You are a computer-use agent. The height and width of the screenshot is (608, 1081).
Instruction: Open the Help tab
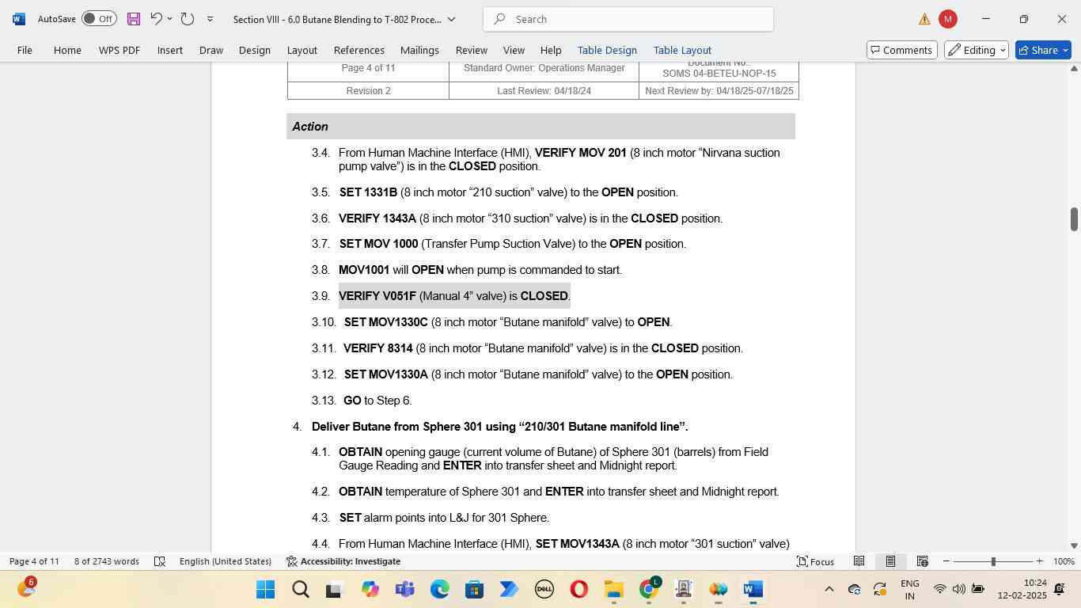point(551,50)
